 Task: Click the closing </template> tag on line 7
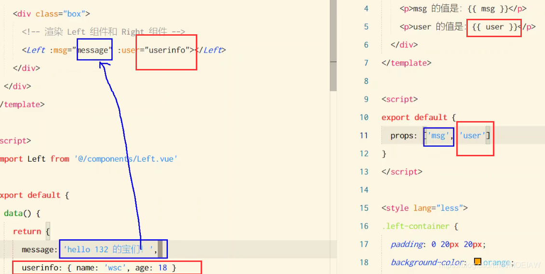pos(406,63)
